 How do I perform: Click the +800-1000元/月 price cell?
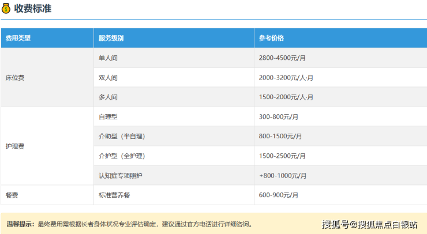tap(283, 175)
